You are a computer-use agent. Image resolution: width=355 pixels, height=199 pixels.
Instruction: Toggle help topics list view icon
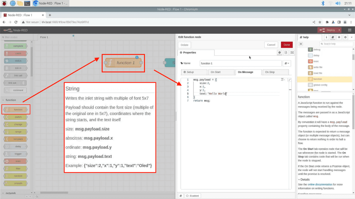[x=301, y=44]
